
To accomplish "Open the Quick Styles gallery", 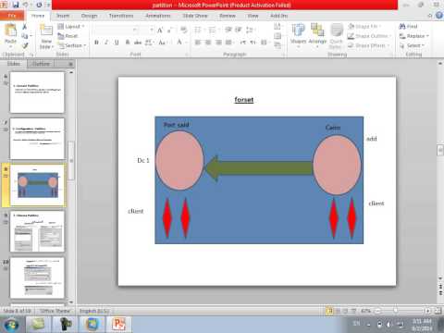I will [336, 36].
